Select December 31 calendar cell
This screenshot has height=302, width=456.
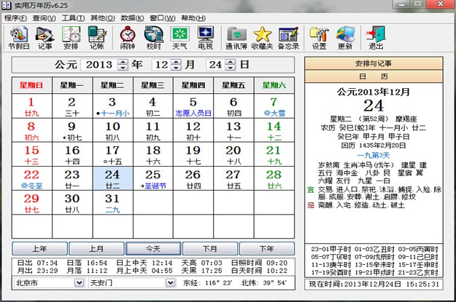click(113, 202)
